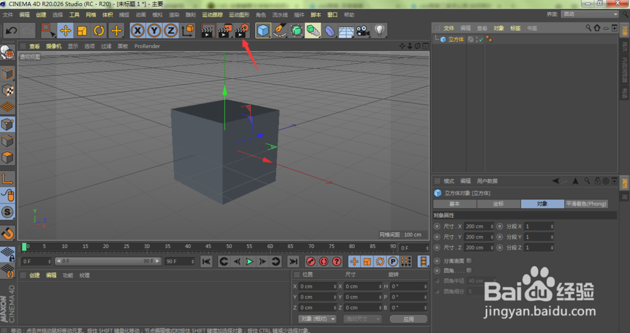Toggle the keyframe dot for 尺寸.X
This screenshot has width=630, height=333.
pos(437,226)
